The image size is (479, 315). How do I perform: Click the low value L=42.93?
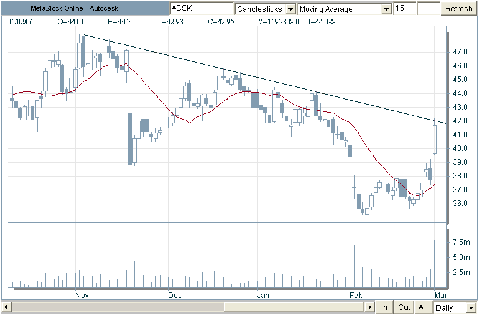[171, 22]
